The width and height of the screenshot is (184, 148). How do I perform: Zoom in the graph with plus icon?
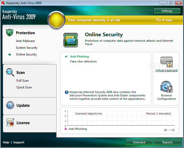165,130
